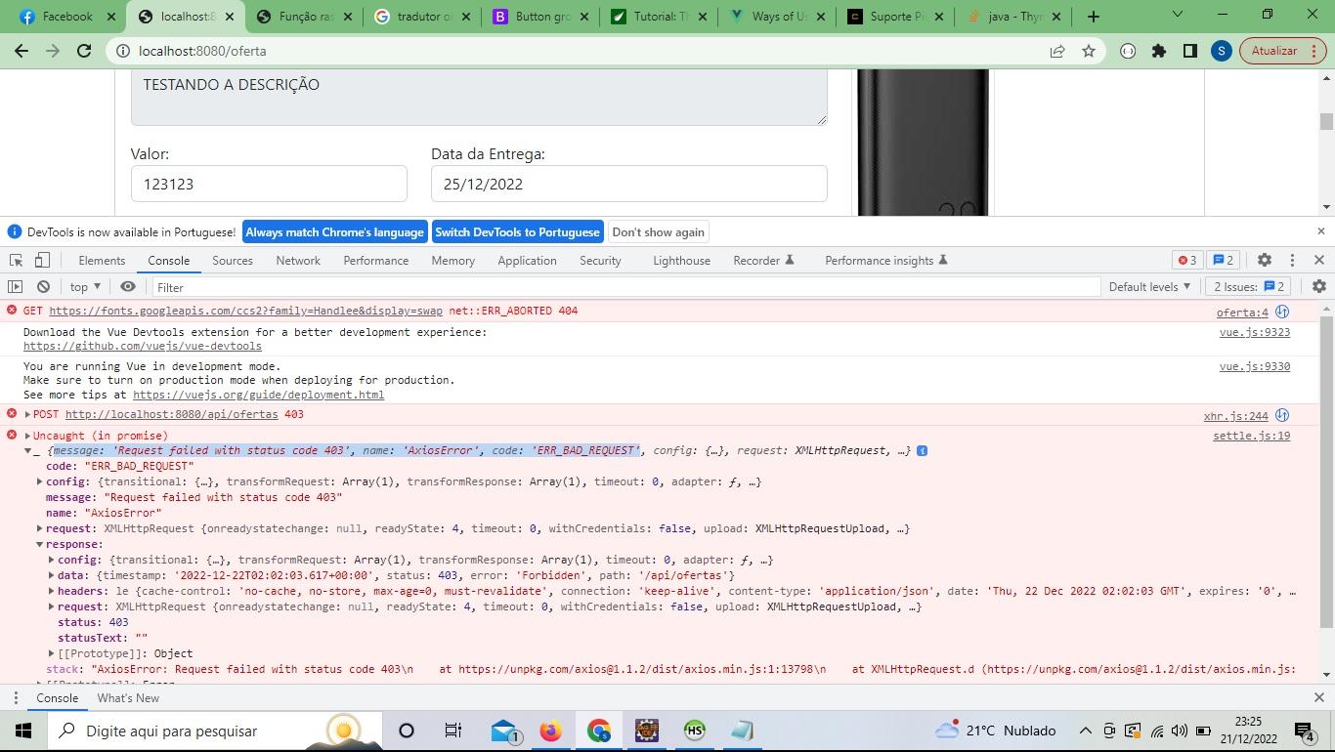This screenshot has height=752, width=1335.
Task: Open the top context dropdown
Action: tap(85, 286)
